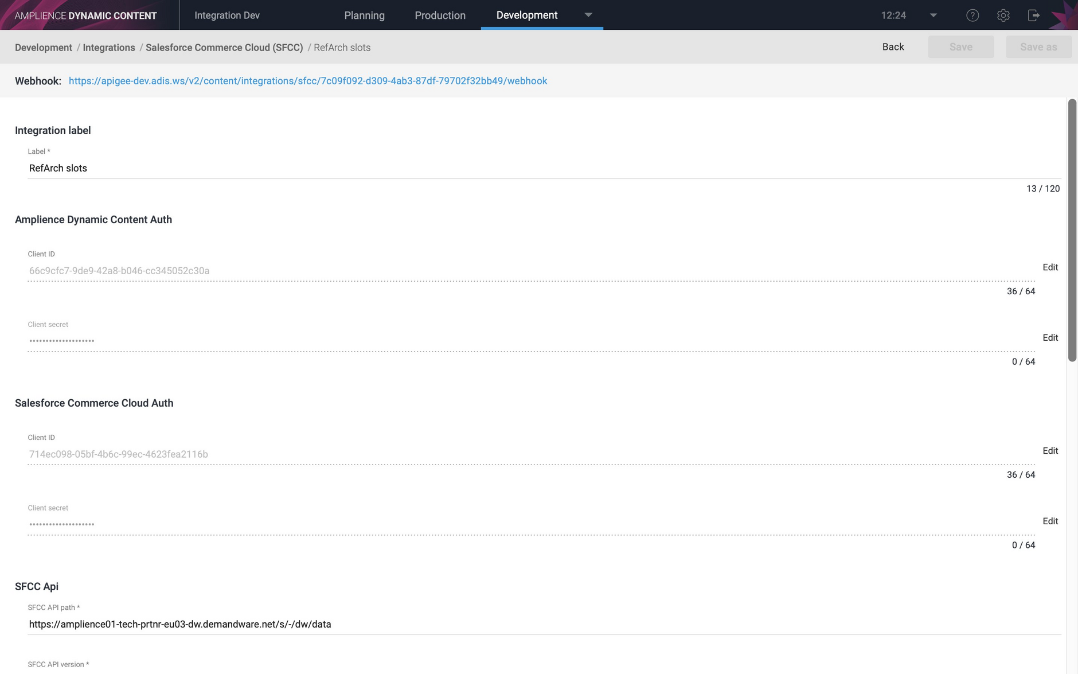Edit the Salesforce Auth Client secret
This screenshot has width=1078, height=674.
(x=1050, y=521)
